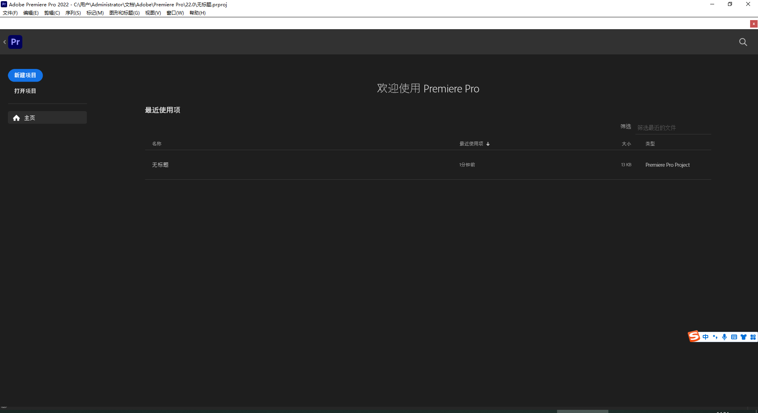Open the 视图(V) menu
This screenshot has height=413, width=758.
click(x=153, y=13)
